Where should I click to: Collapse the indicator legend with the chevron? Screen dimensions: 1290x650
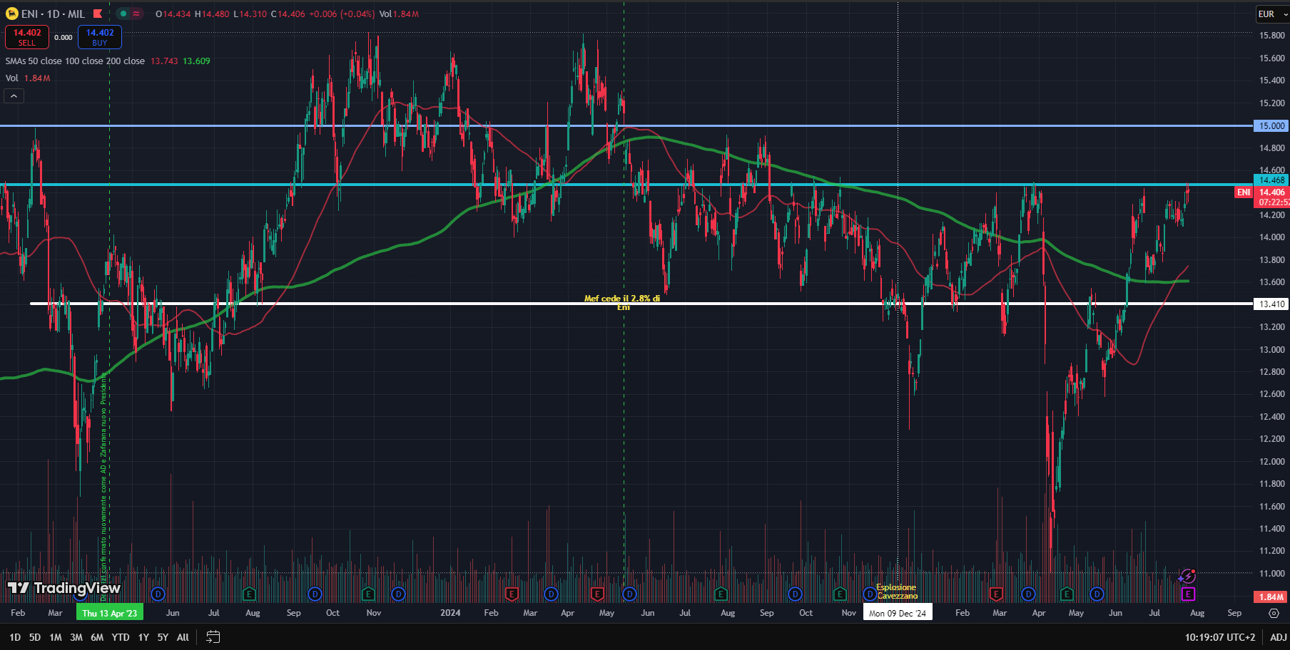14,96
